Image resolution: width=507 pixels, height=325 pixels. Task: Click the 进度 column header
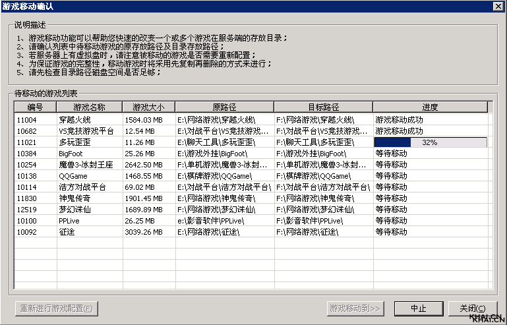coord(430,107)
